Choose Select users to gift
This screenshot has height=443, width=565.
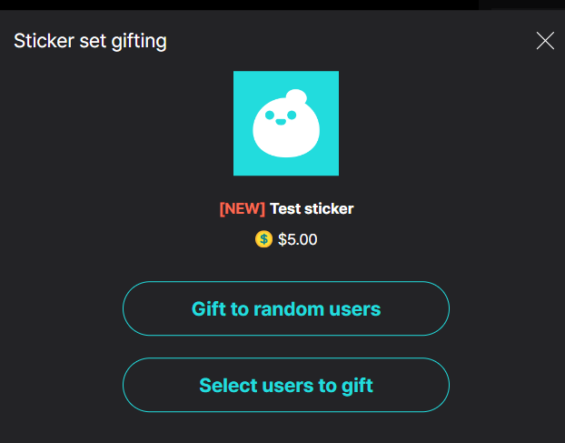(x=286, y=385)
